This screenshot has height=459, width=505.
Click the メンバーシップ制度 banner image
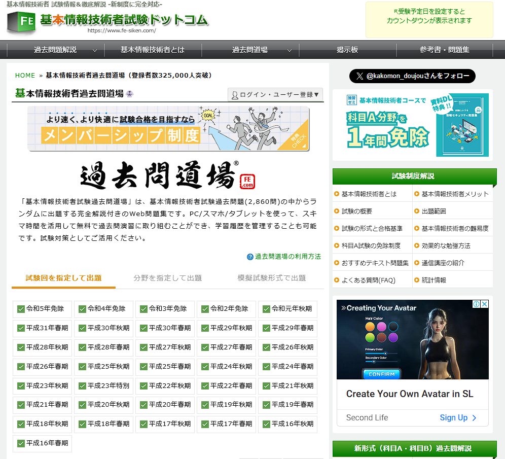coord(168,128)
